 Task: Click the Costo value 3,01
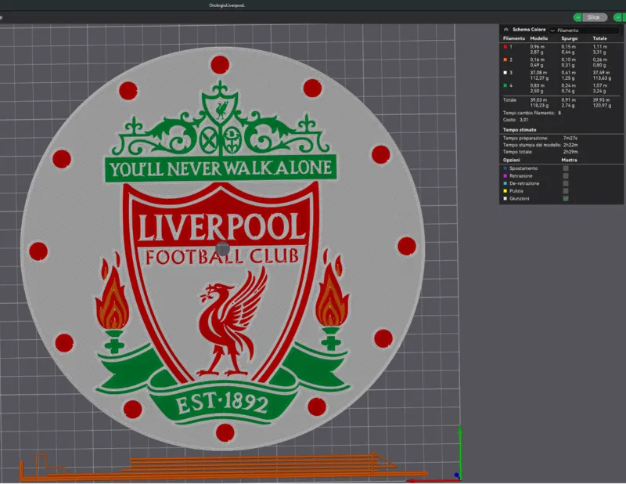(x=524, y=120)
